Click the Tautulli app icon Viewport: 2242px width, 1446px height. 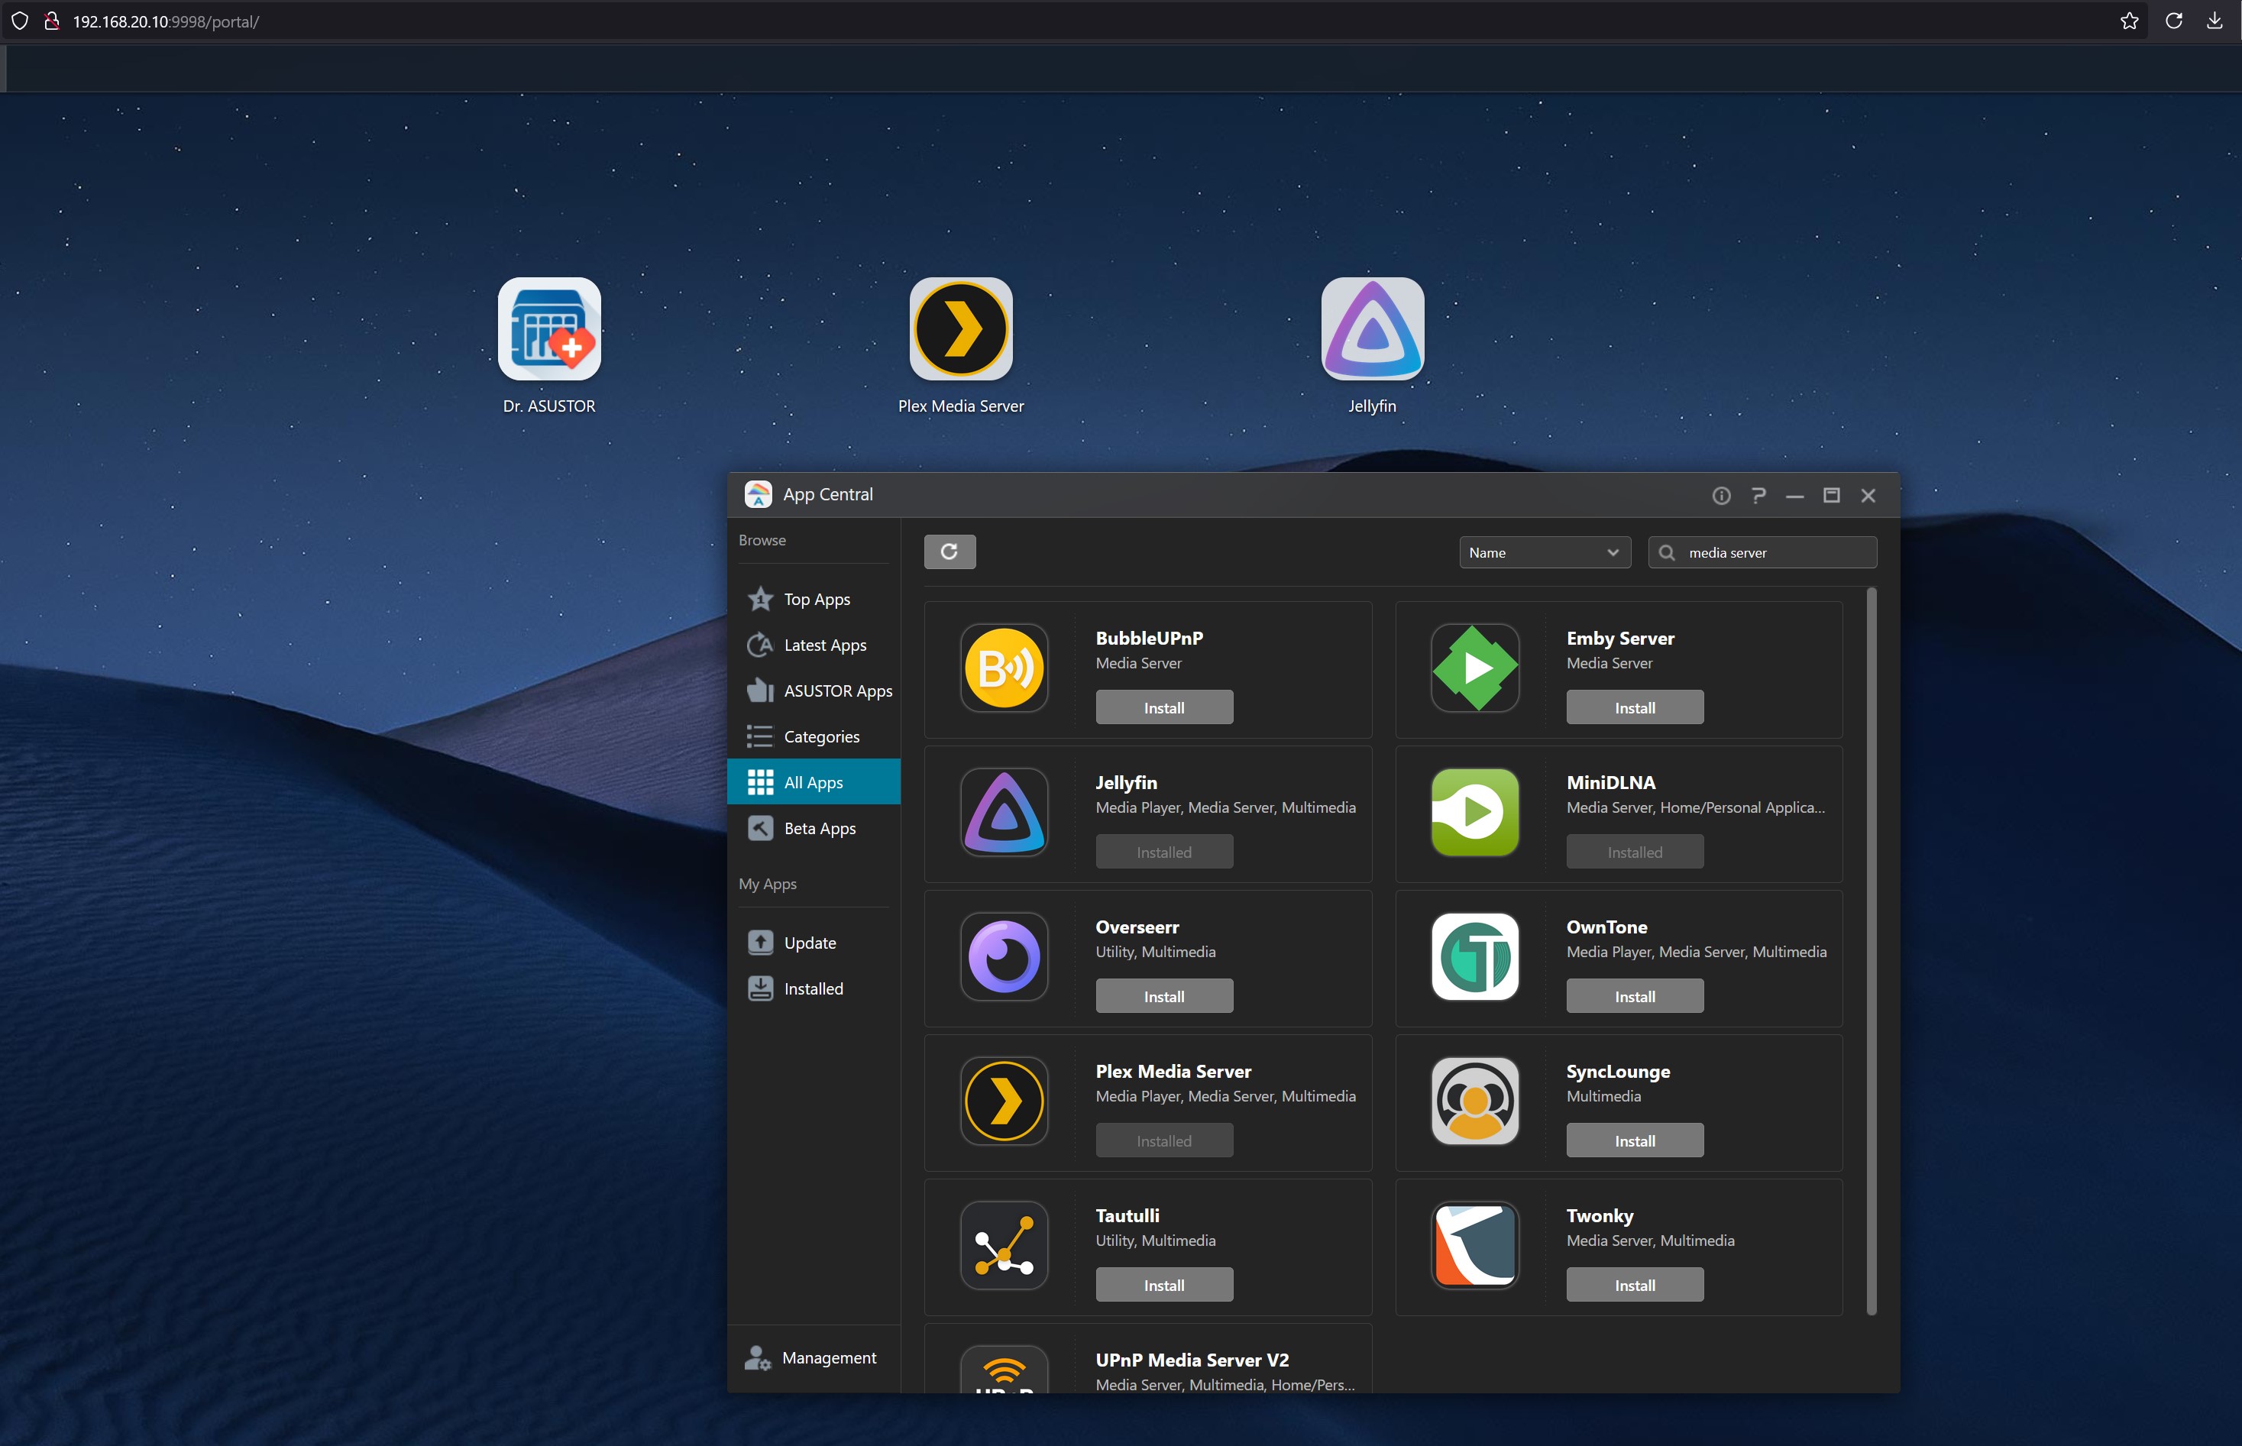point(1004,1246)
